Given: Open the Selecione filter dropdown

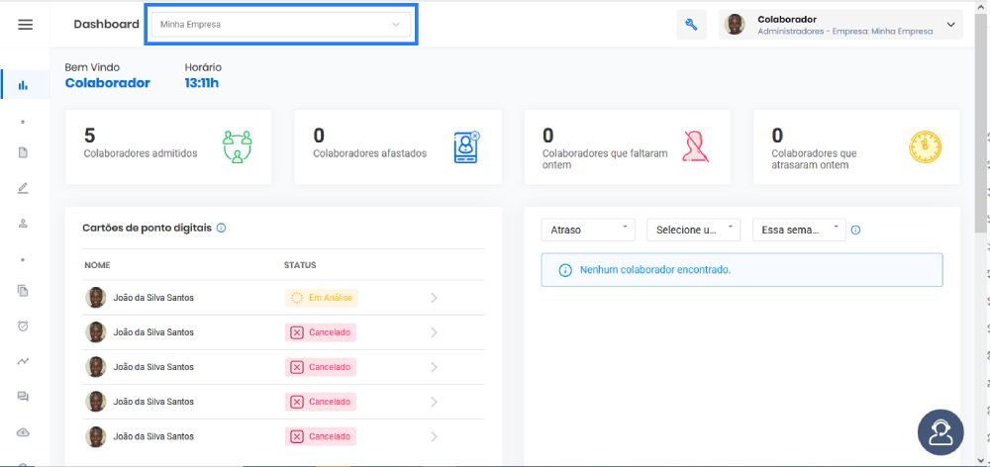Looking at the screenshot, I should tap(693, 230).
